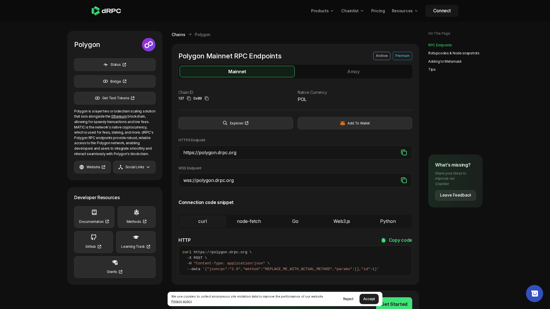550x309 pixels.
Task: Select the Web3.js snippet tab
Action: (x=342, y=221)
